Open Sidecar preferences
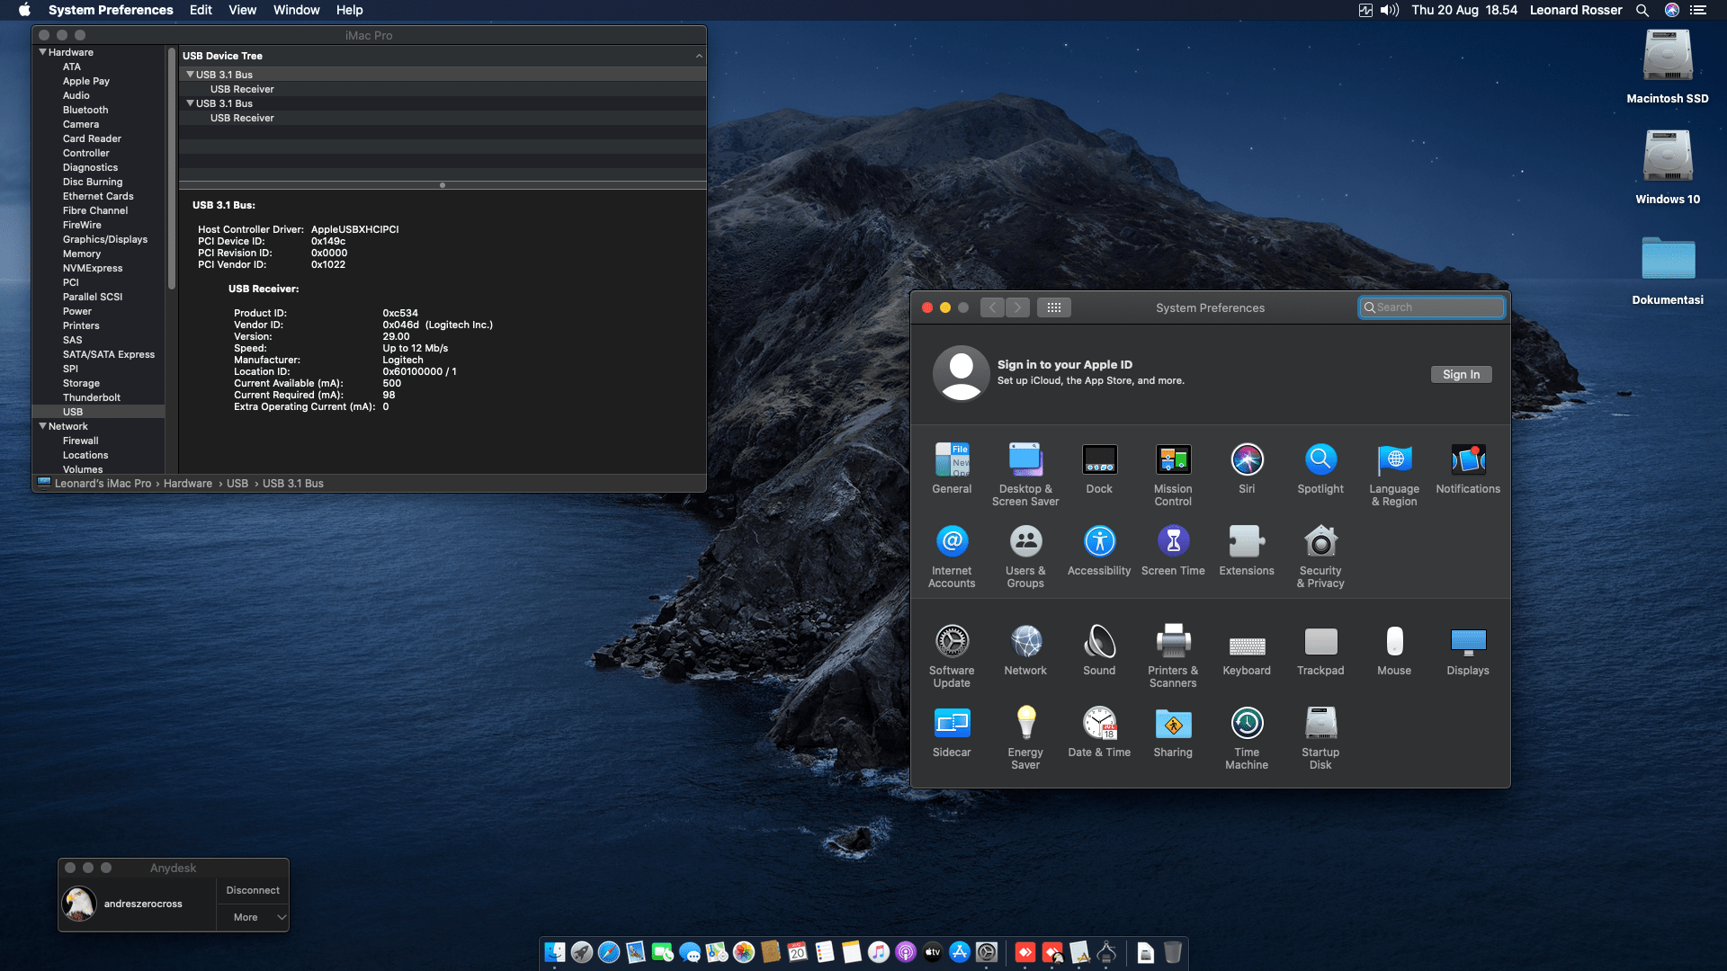Viewport: 1727px width, 971px height. [x=952, y=724]
